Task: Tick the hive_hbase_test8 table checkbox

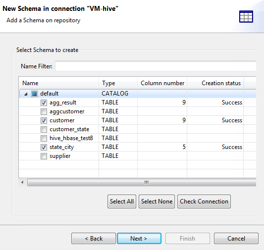Action: (x=44, y=138)
